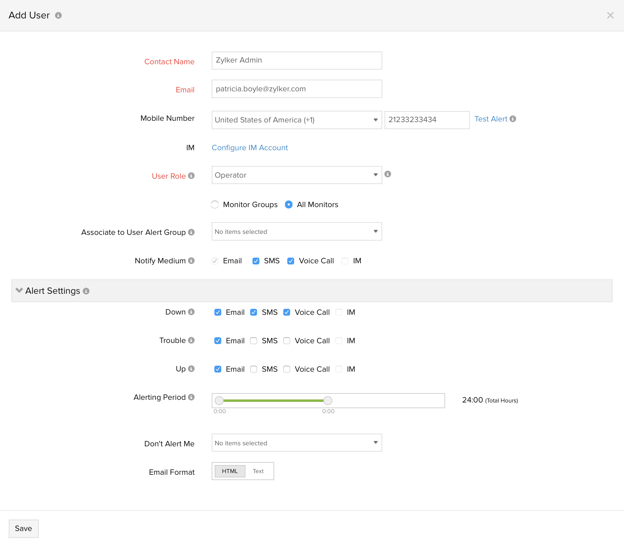Open the country code dropdown for Mobile Number

point(297,120)
